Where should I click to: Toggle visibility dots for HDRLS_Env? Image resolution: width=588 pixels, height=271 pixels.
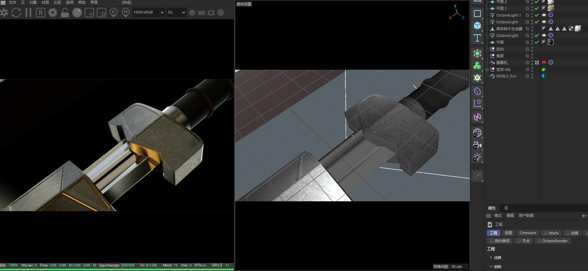pos(532,76)
